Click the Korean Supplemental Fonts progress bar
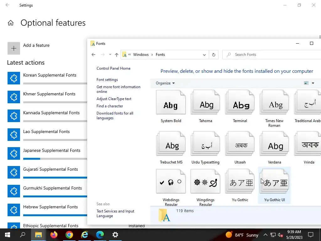 point(55,83)
